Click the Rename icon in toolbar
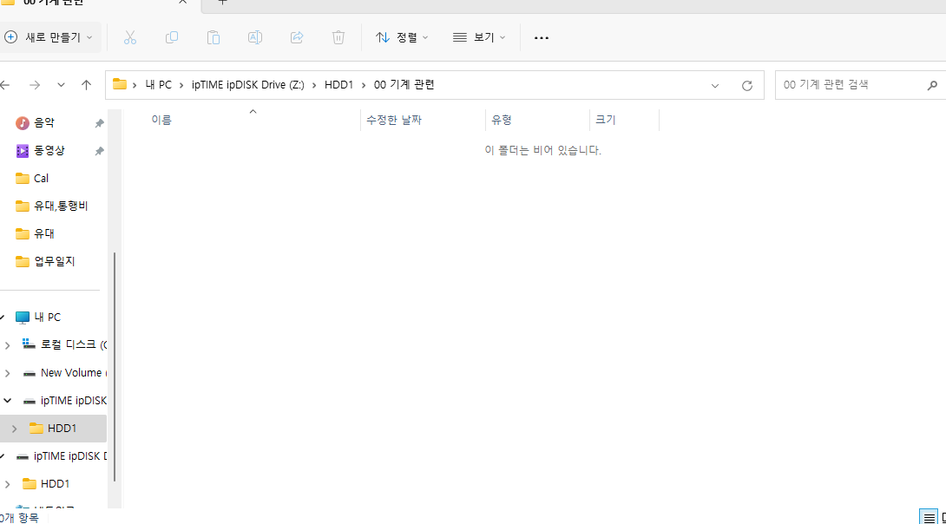This screenshot has height=524, width=946. (x=254, y=37)
